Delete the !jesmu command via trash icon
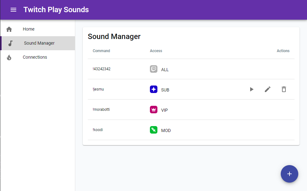Viewport: 307px width, 191px height. pos(284,89)
